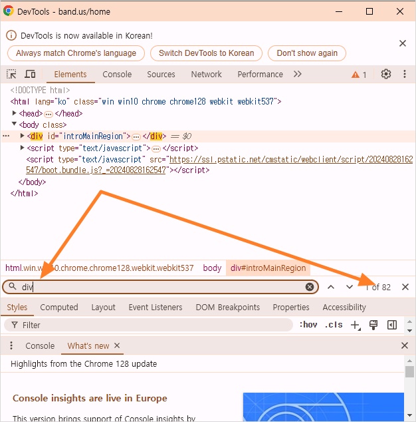Image resolution: width=416 pixels, height=422 pixels.
Task: Close the element search bar
Action: click(x=405, y=287)
